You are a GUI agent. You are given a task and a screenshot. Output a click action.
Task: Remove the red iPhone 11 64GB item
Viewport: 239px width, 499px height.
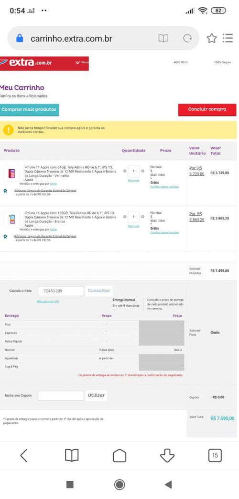tap(134, 180)
